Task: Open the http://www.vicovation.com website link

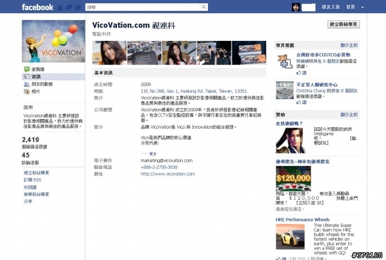Action: coord(168,174)
